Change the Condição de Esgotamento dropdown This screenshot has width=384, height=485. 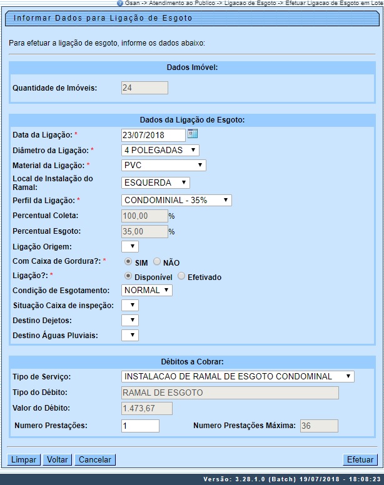146,290
